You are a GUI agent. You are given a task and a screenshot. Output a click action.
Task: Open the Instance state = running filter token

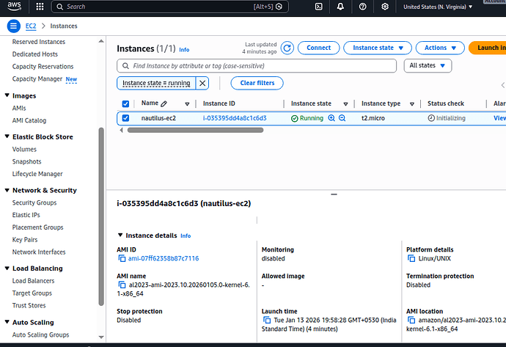point(156,84)
